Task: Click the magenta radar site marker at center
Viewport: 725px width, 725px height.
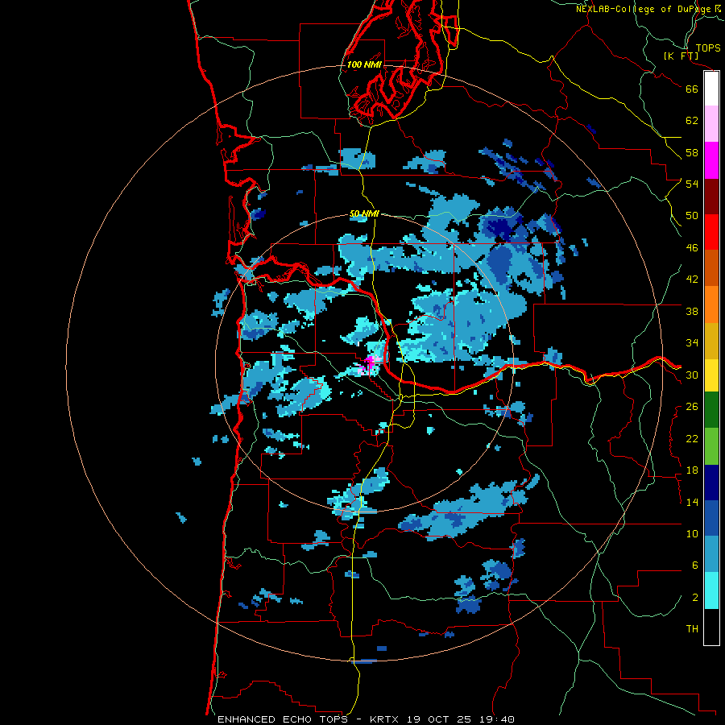Action: (370, 362)
